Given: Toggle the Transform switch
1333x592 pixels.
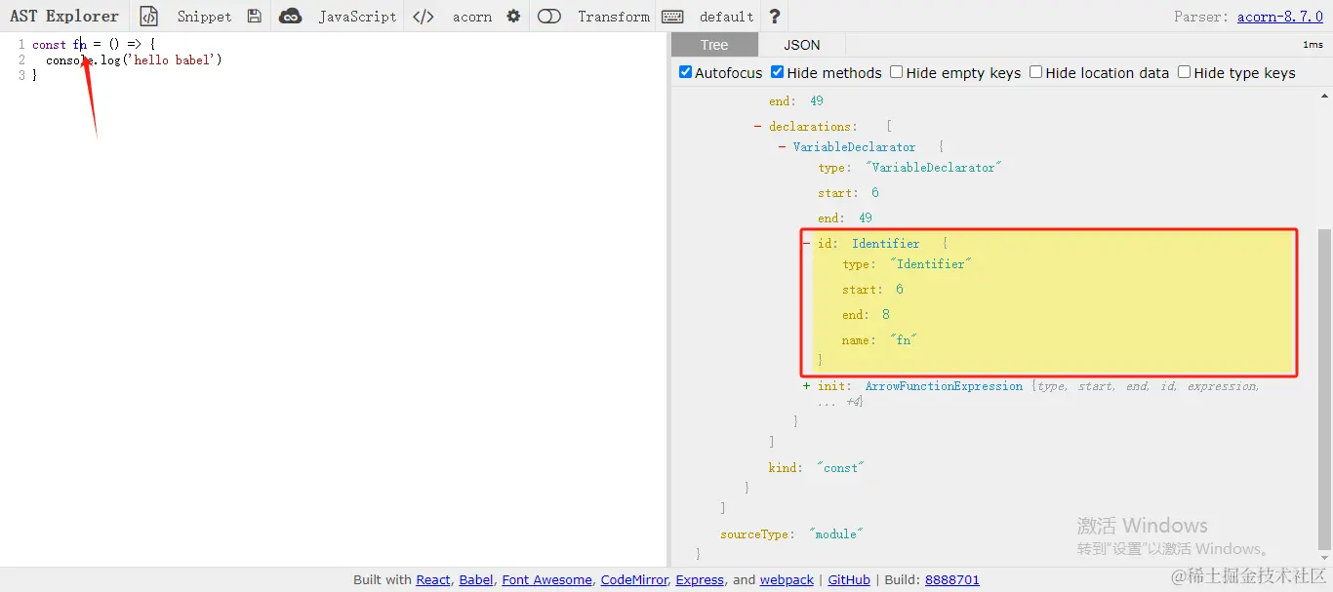Looking at the screenshot, I should (549, 17).
